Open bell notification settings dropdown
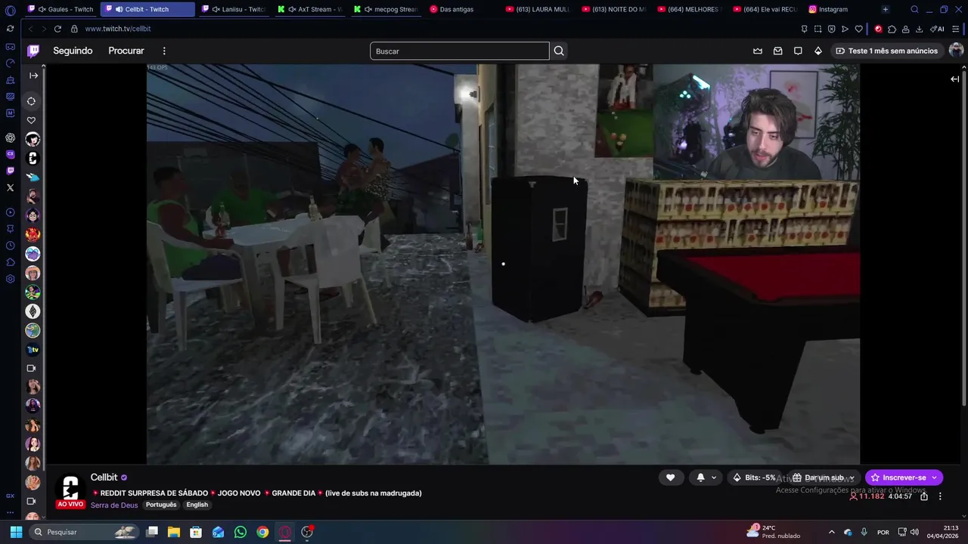The width and height of the screenshot is (968, 544). [x=706, y=478]
